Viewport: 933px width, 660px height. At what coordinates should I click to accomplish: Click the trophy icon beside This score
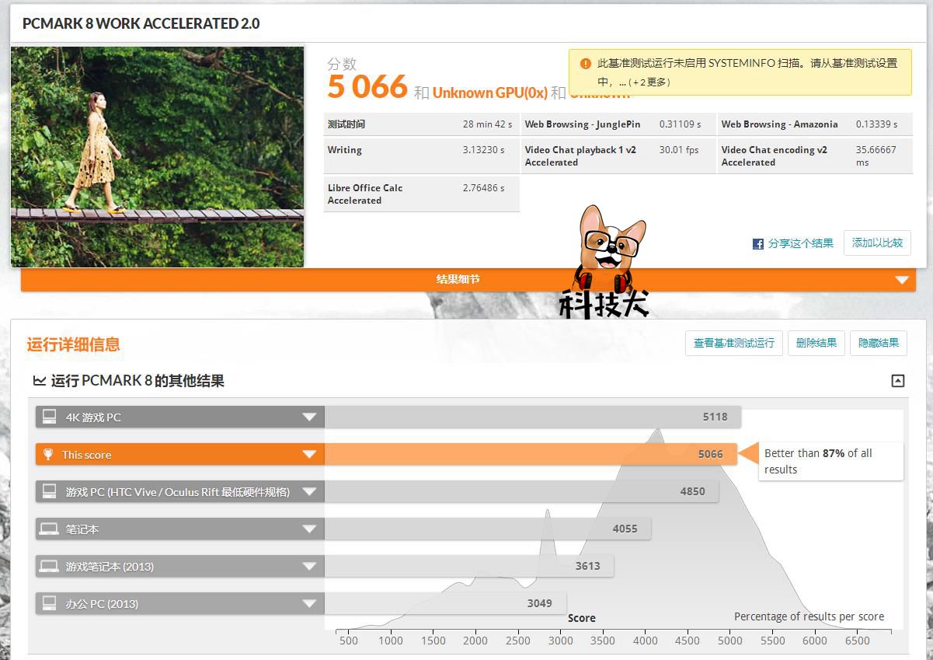48,454
